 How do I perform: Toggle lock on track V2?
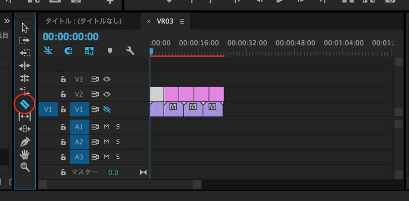pos(63,94)
